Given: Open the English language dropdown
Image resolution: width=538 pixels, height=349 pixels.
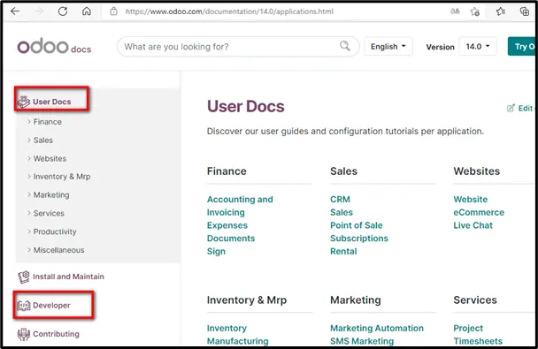Looking at the screenshot, I should (x=388, y=47).
